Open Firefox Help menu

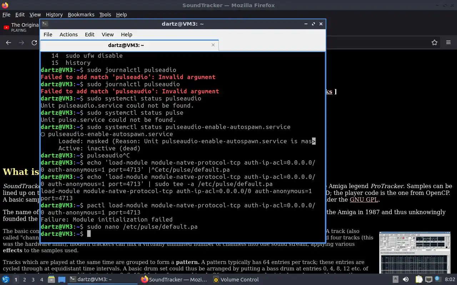point(121,15)
